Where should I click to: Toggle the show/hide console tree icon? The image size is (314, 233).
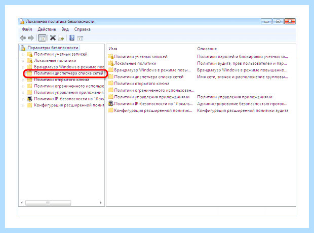click(x=42, y=38)
